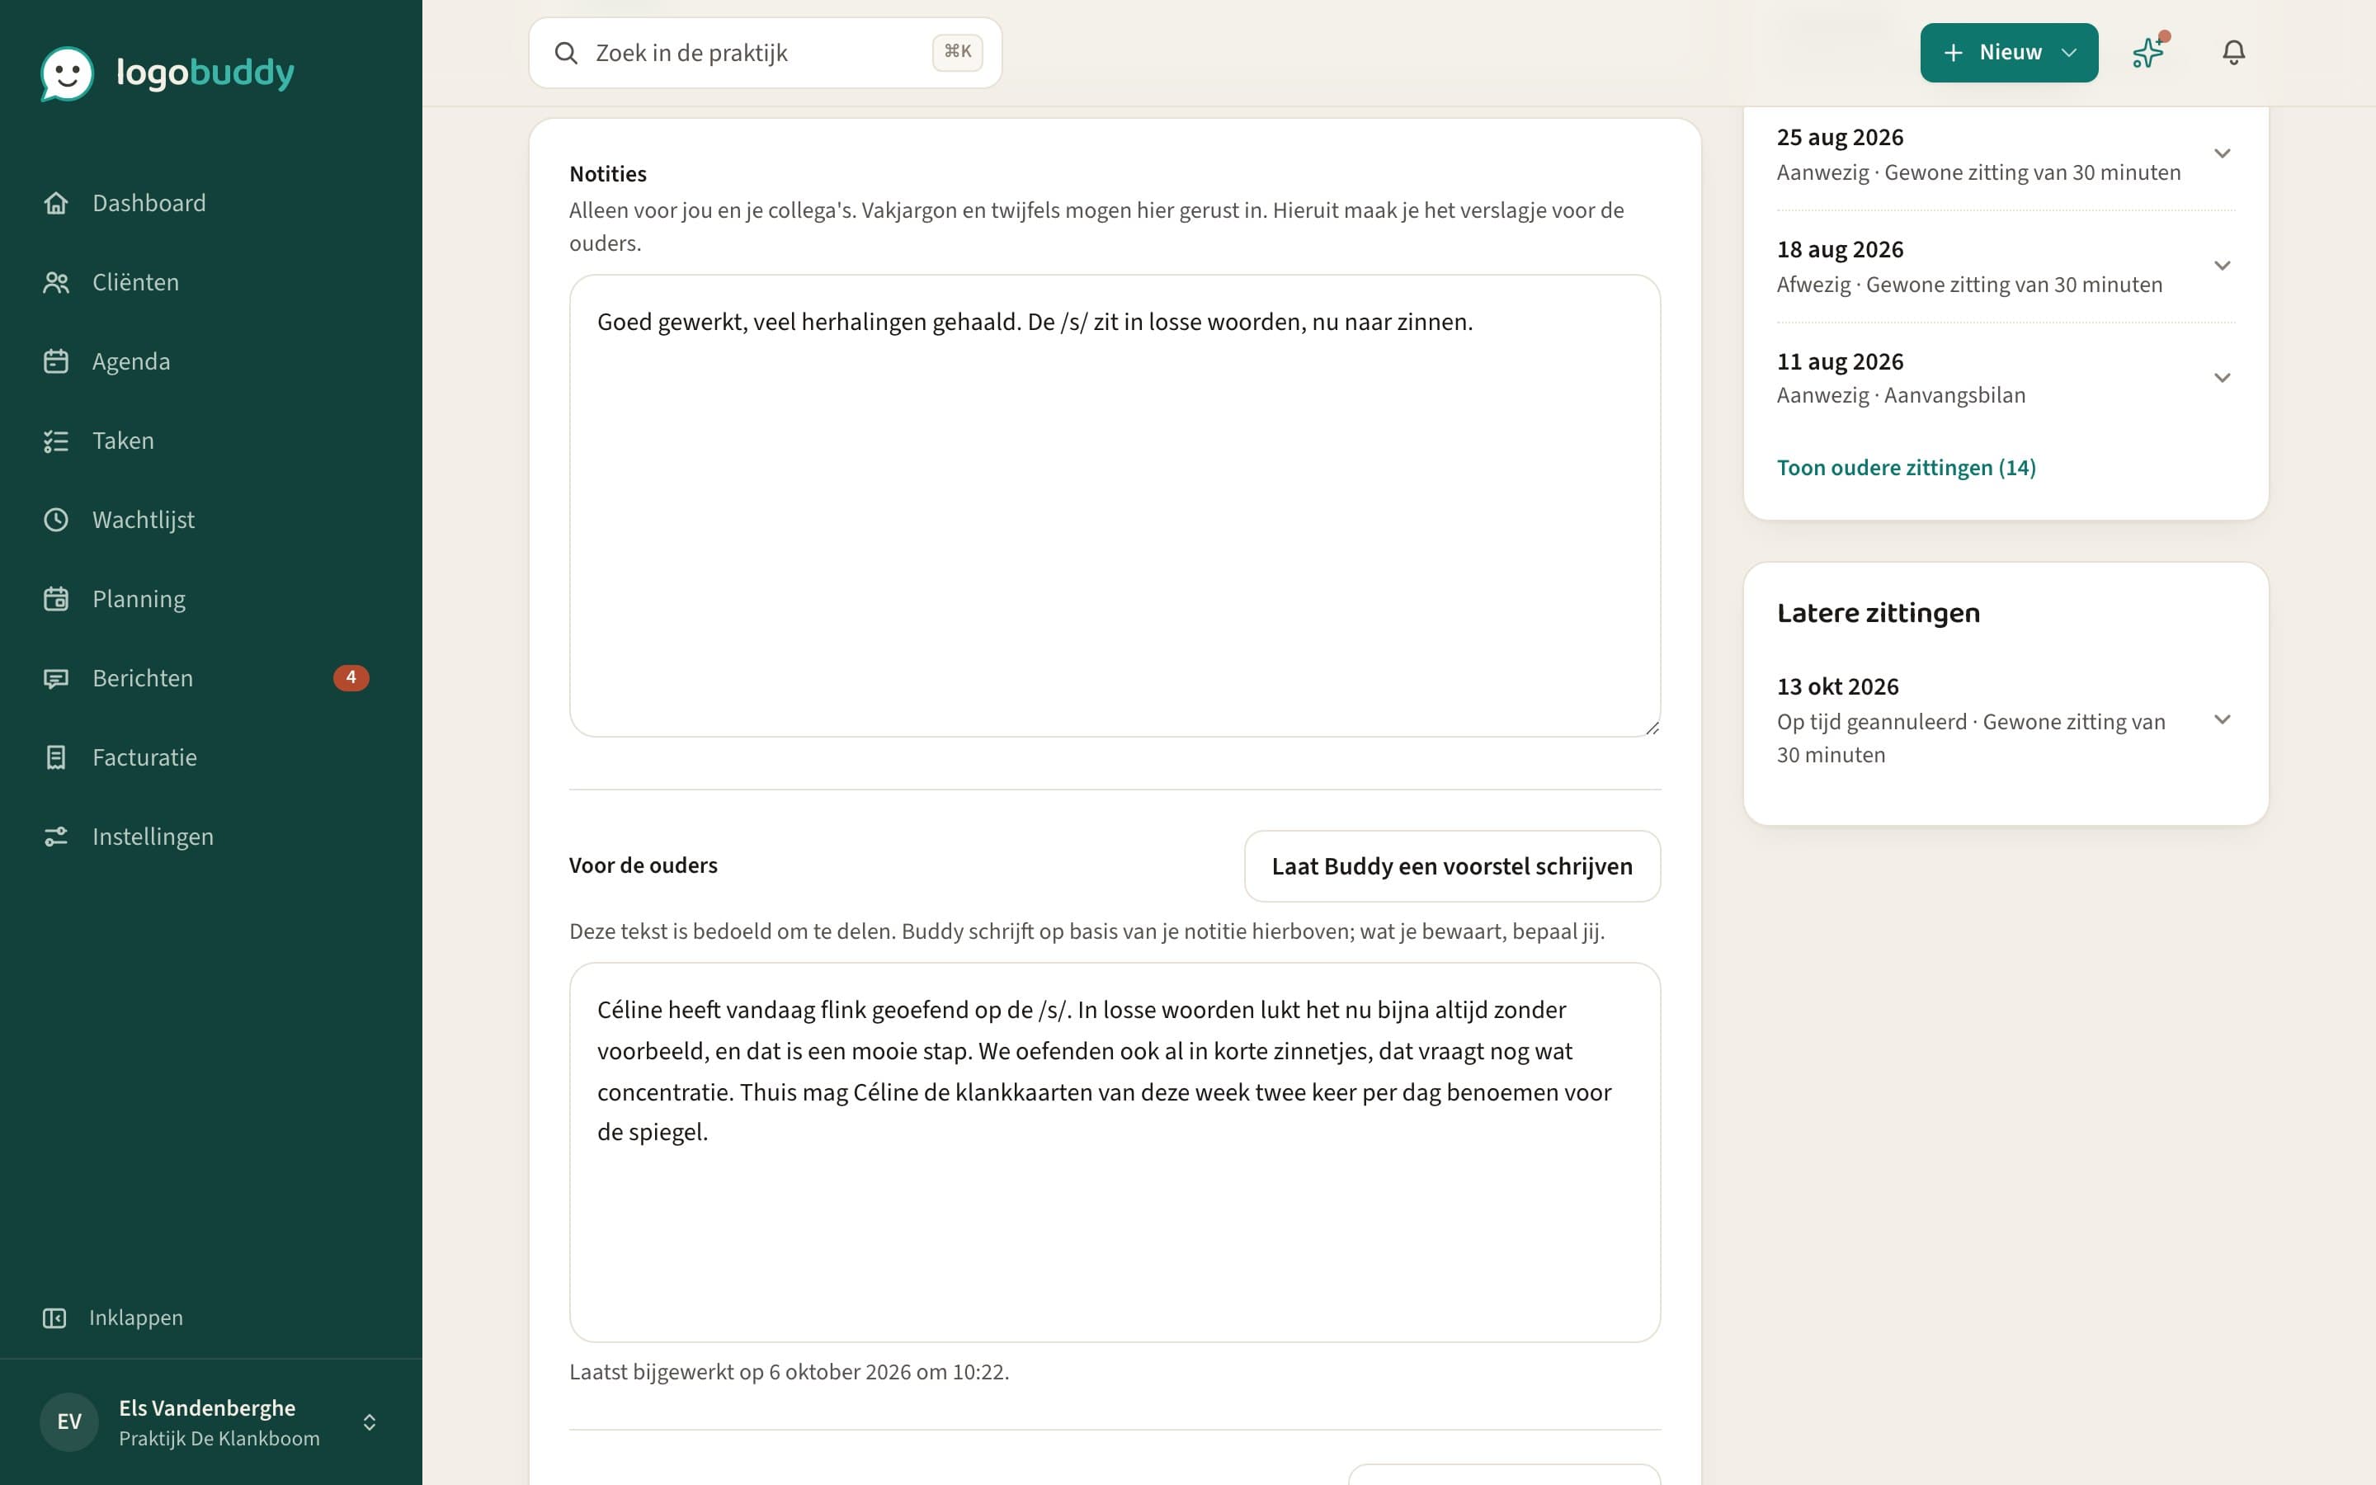Screen dimensions: 2376x1485
Task: Click the logobuddy wordmark
Action: pyautogui.click(x=205, y=73)
